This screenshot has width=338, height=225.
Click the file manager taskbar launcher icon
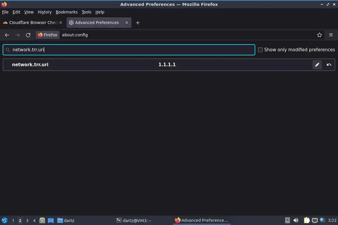(x=42, y=220)
